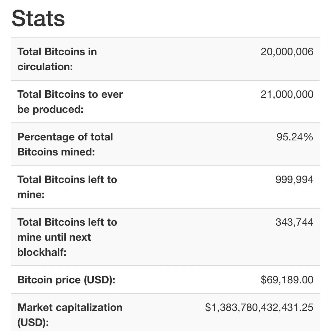Click the Market capitalization (USD) label
This screenshot has height=331, width=331.
click(70, 308)
